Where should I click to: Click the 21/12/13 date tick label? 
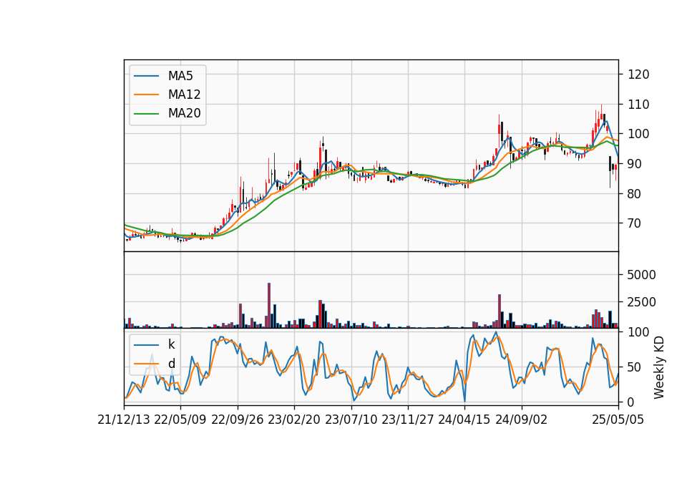[x=124, y=420]
